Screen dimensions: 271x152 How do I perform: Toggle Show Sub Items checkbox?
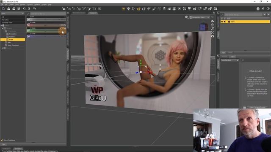(2, 140)
